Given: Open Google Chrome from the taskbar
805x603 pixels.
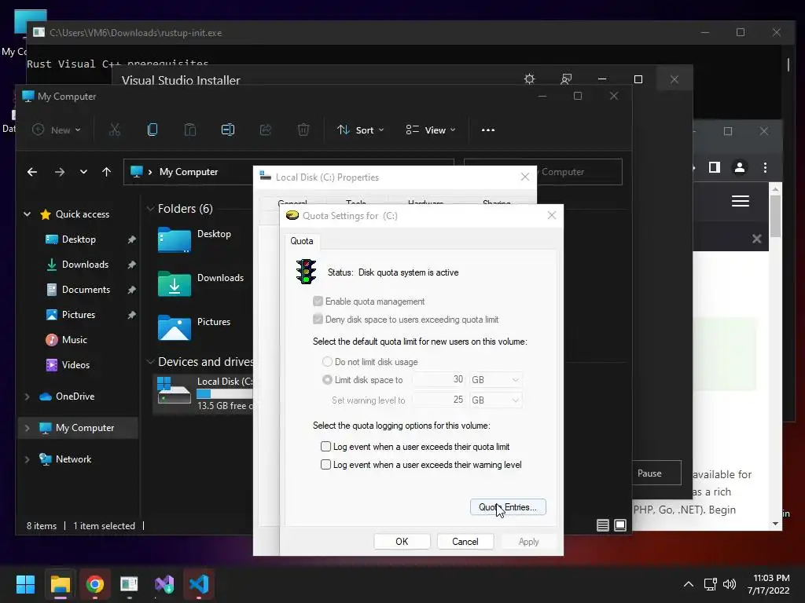Looking at the screenshot, I should (95, 584).
